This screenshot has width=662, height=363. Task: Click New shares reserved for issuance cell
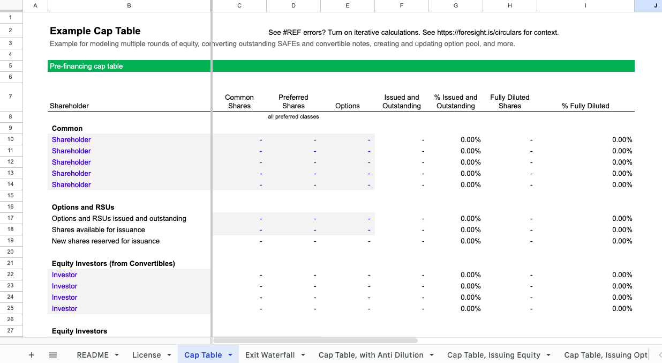pos(106,241)
